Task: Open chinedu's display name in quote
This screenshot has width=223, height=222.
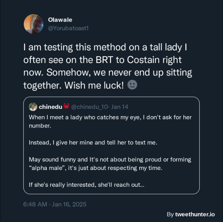Action: coord(50,107)
